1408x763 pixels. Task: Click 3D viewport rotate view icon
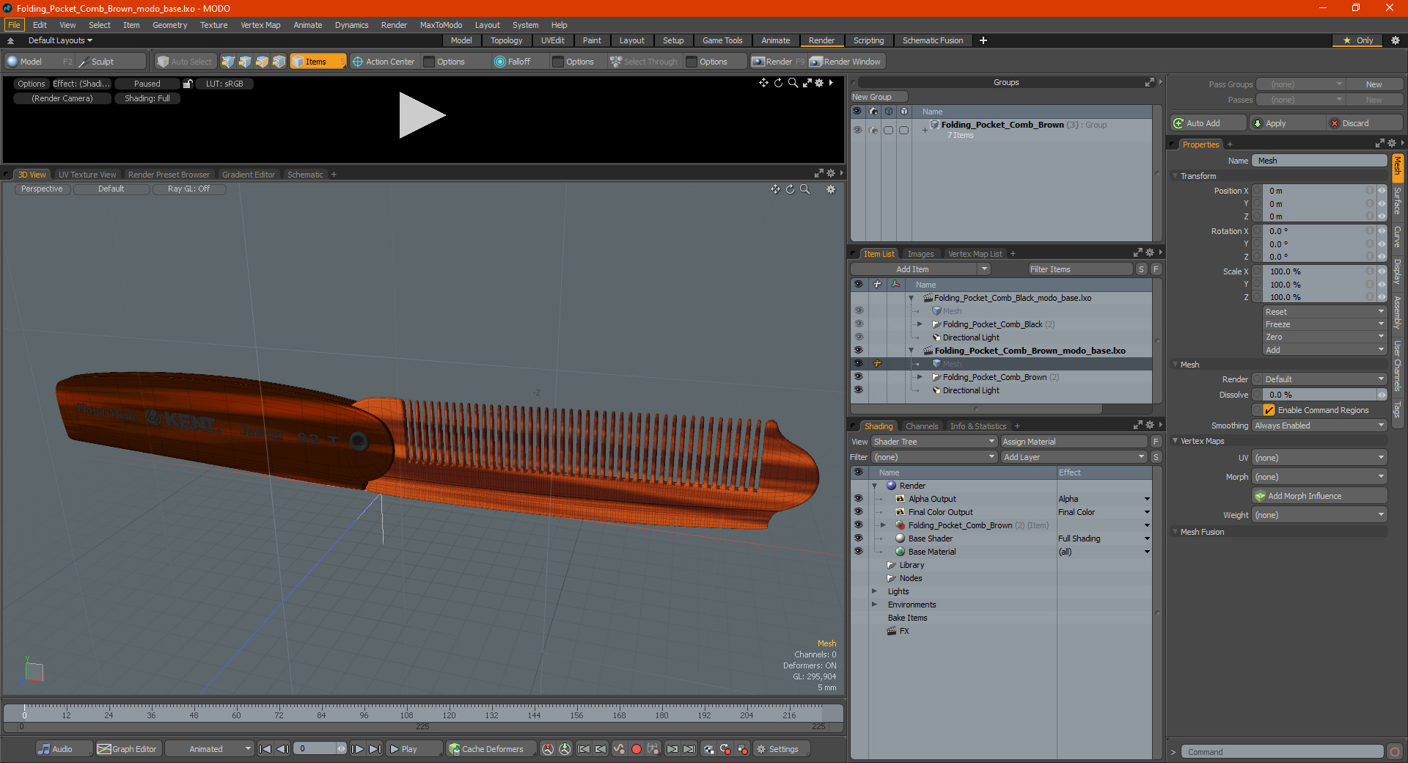(x=790, y=189)
